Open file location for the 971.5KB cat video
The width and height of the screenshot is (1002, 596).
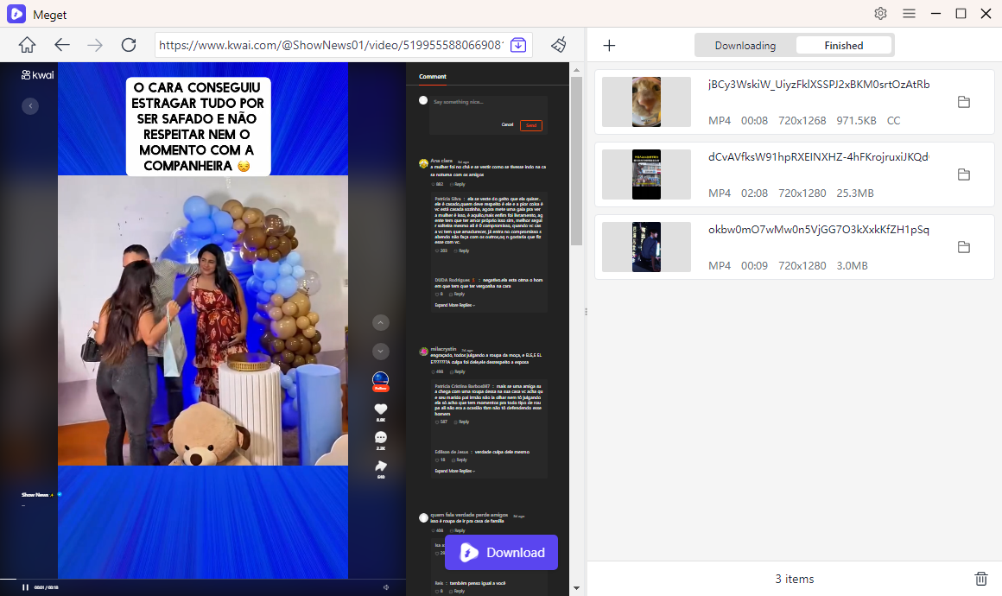(x=964, y=101)
